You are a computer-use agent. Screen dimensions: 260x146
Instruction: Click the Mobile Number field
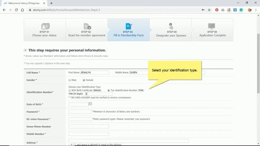point(89,134)
